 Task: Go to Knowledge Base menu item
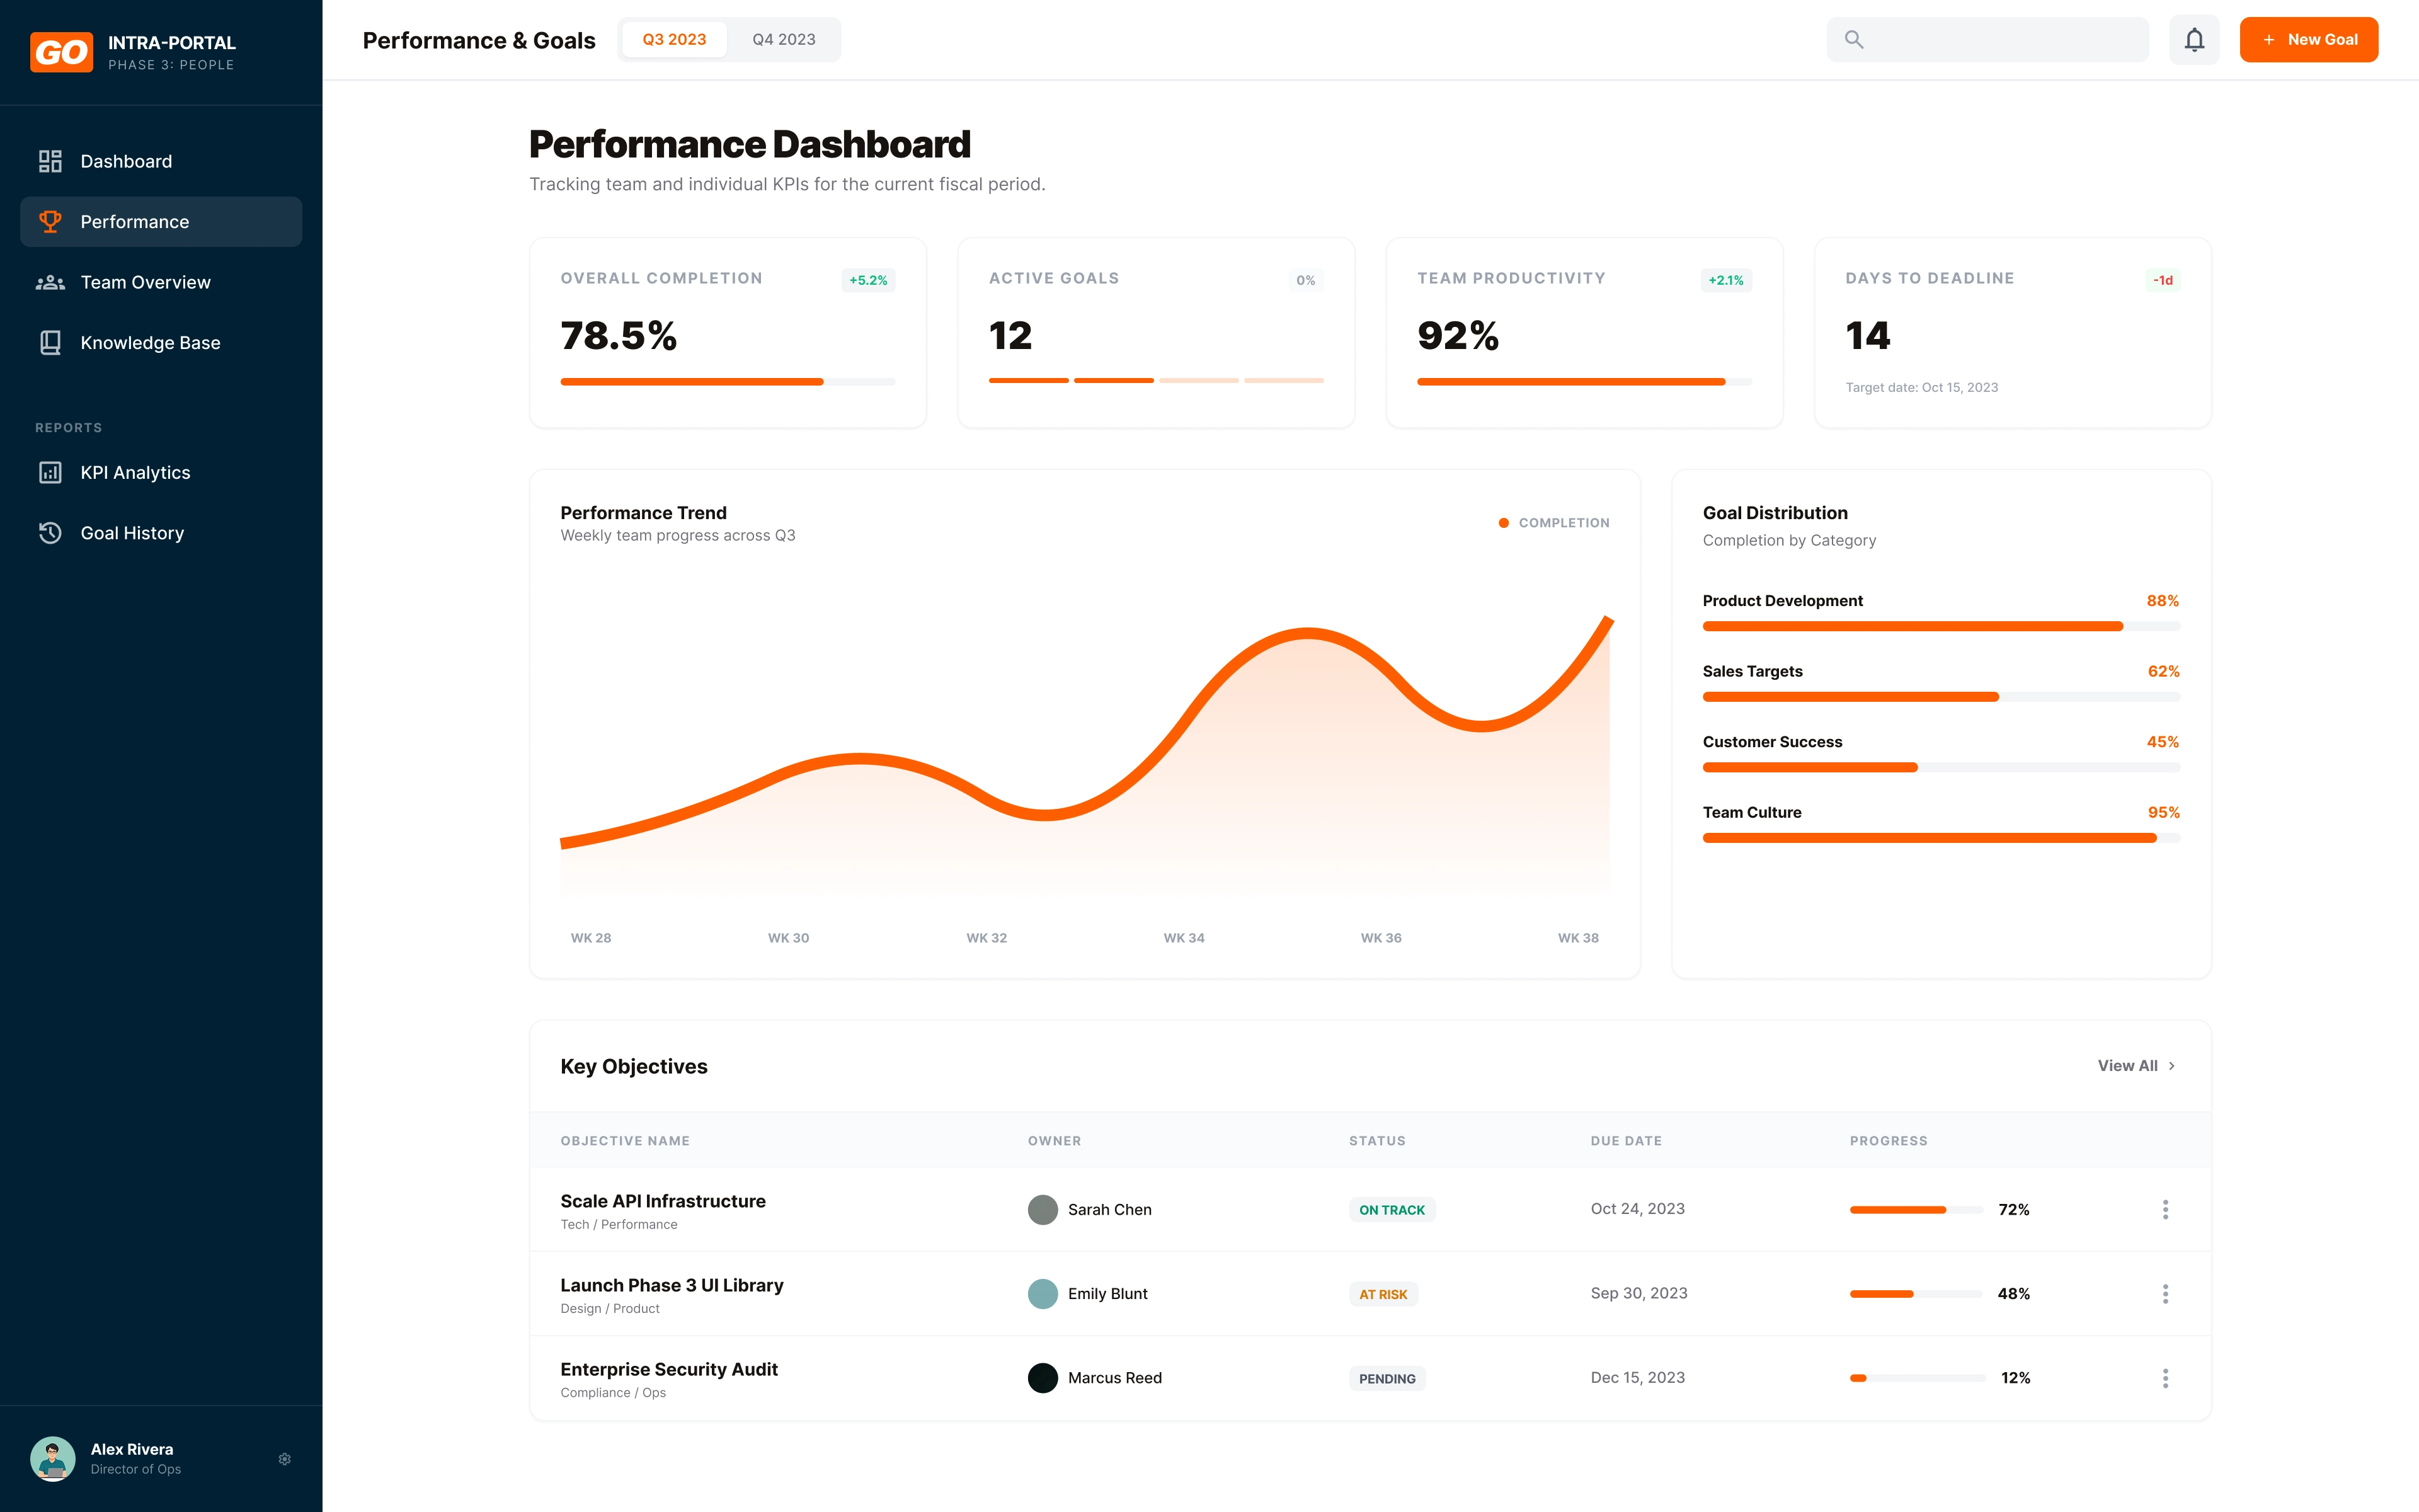coord(150,343)
